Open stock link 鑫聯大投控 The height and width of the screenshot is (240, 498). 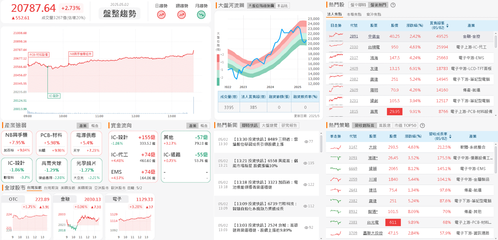click(373, 233)
